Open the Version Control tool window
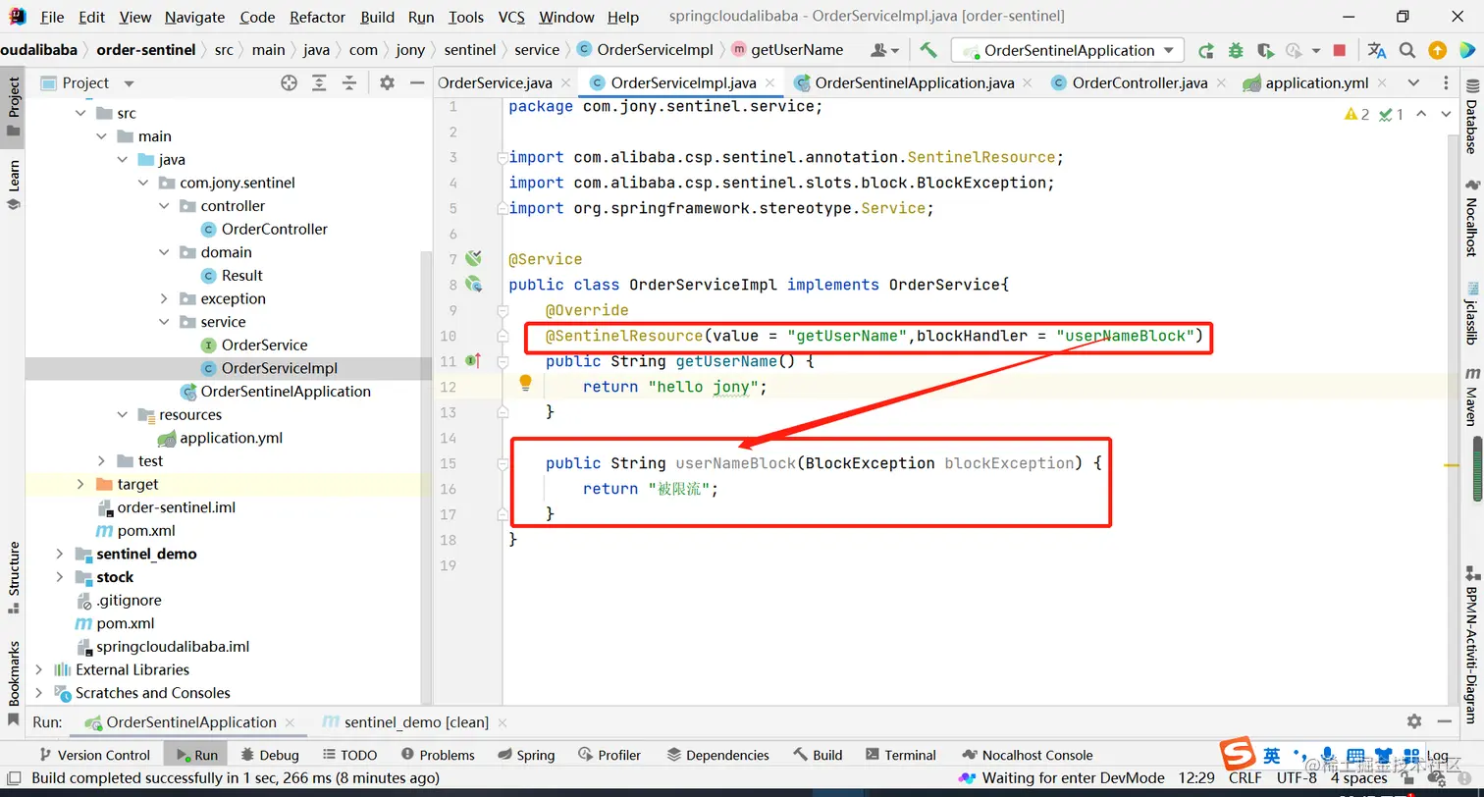The image size is (1484, 797). coord(93,755)
